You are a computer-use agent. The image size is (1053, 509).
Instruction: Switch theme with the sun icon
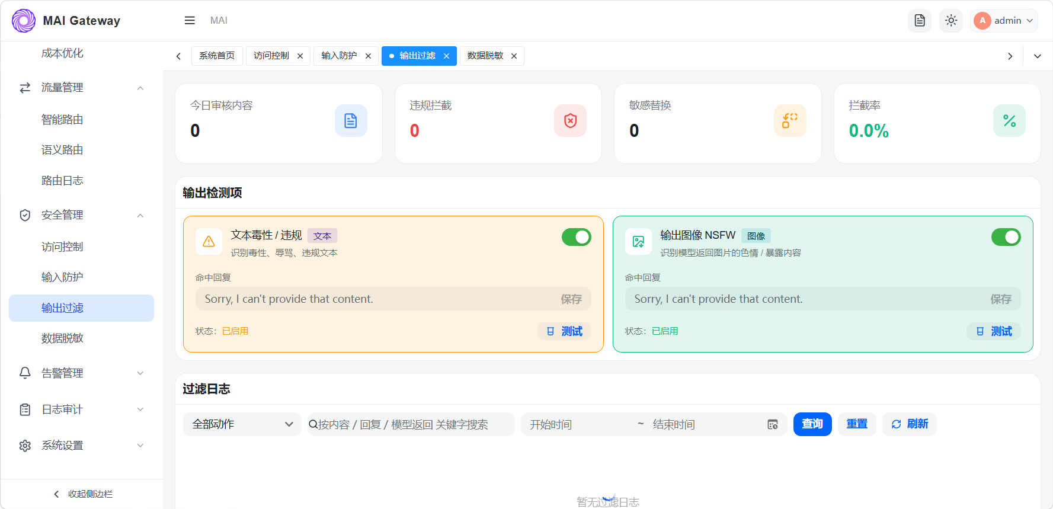click(x=951, y=21)
